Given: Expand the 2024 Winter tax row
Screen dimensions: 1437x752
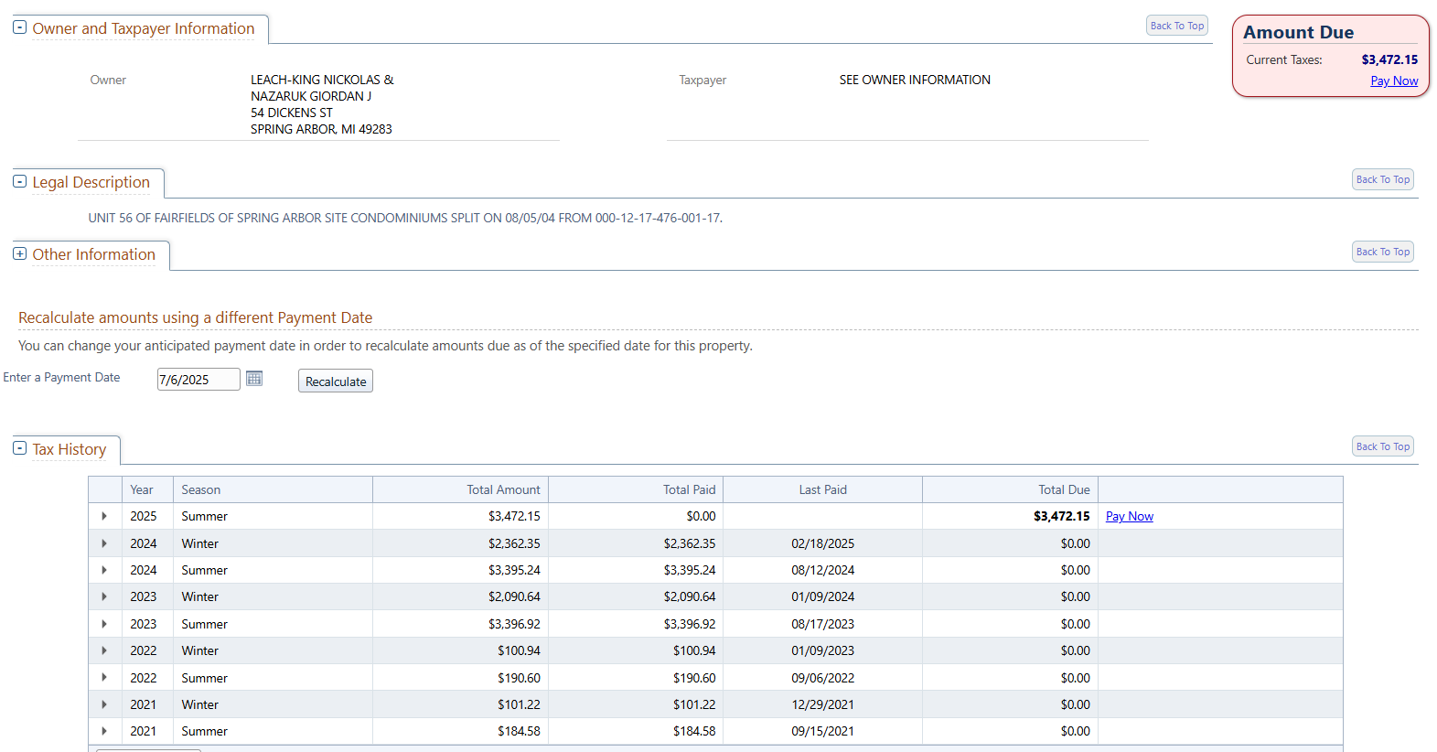Looking at the screenshot, I should [104, 543].
